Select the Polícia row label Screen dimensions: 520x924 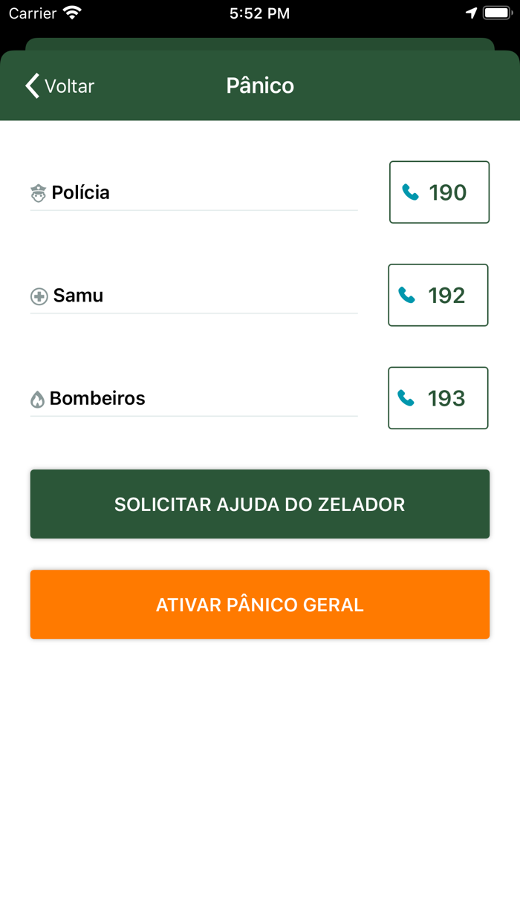pyautogui.click(x=80, y=192)
